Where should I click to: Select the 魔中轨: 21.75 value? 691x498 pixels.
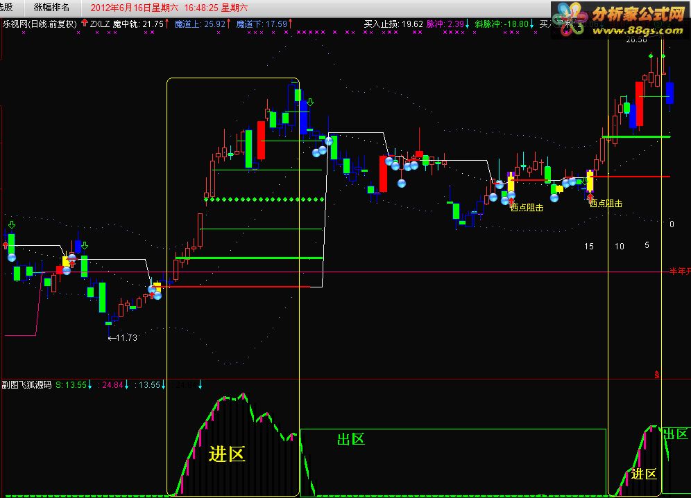pyautogui.click(x=138, y=24)
